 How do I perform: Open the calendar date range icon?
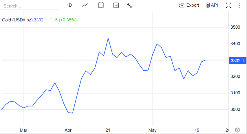point(101,5)
